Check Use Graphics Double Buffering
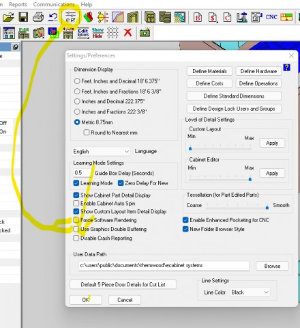The width and height of the screenshot is (300, 328). [x=76, y=229]
